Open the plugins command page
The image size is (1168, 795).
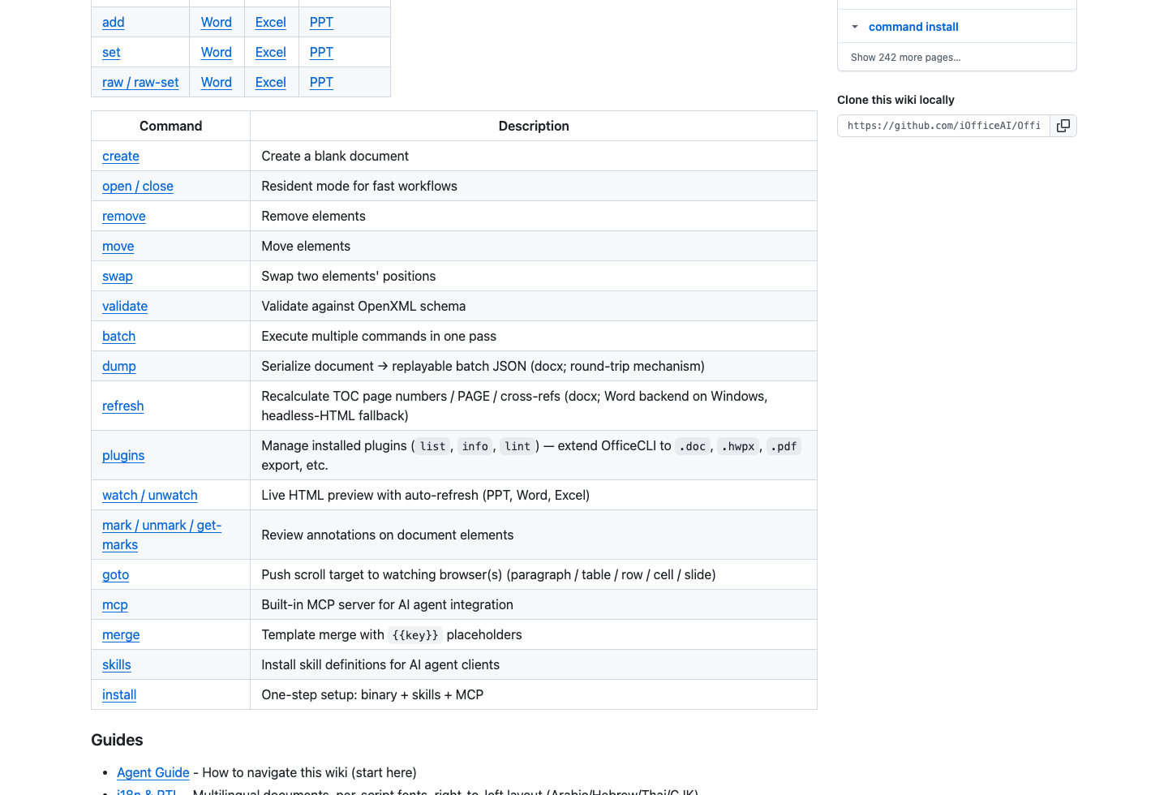click(x=123, y=456)
